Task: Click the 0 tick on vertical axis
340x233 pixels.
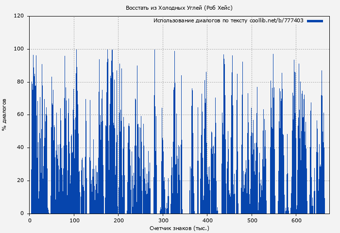Action: click(x=22, y=214)
